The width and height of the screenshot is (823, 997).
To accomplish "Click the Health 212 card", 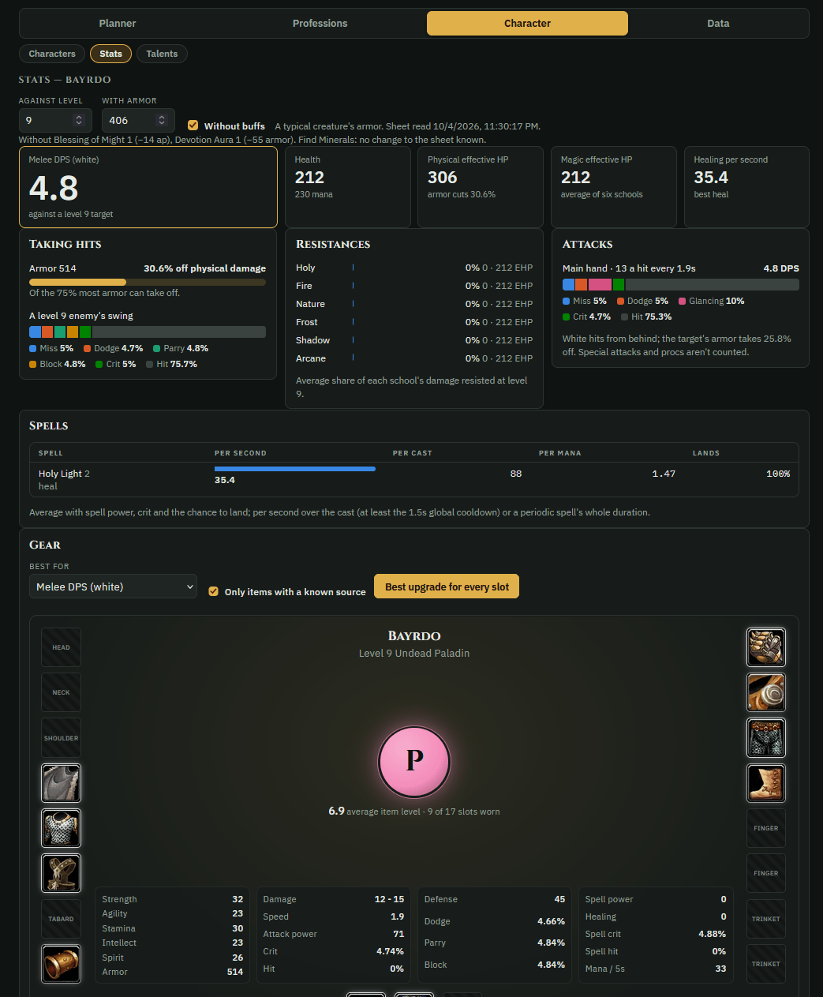I will tap(347, 187).
